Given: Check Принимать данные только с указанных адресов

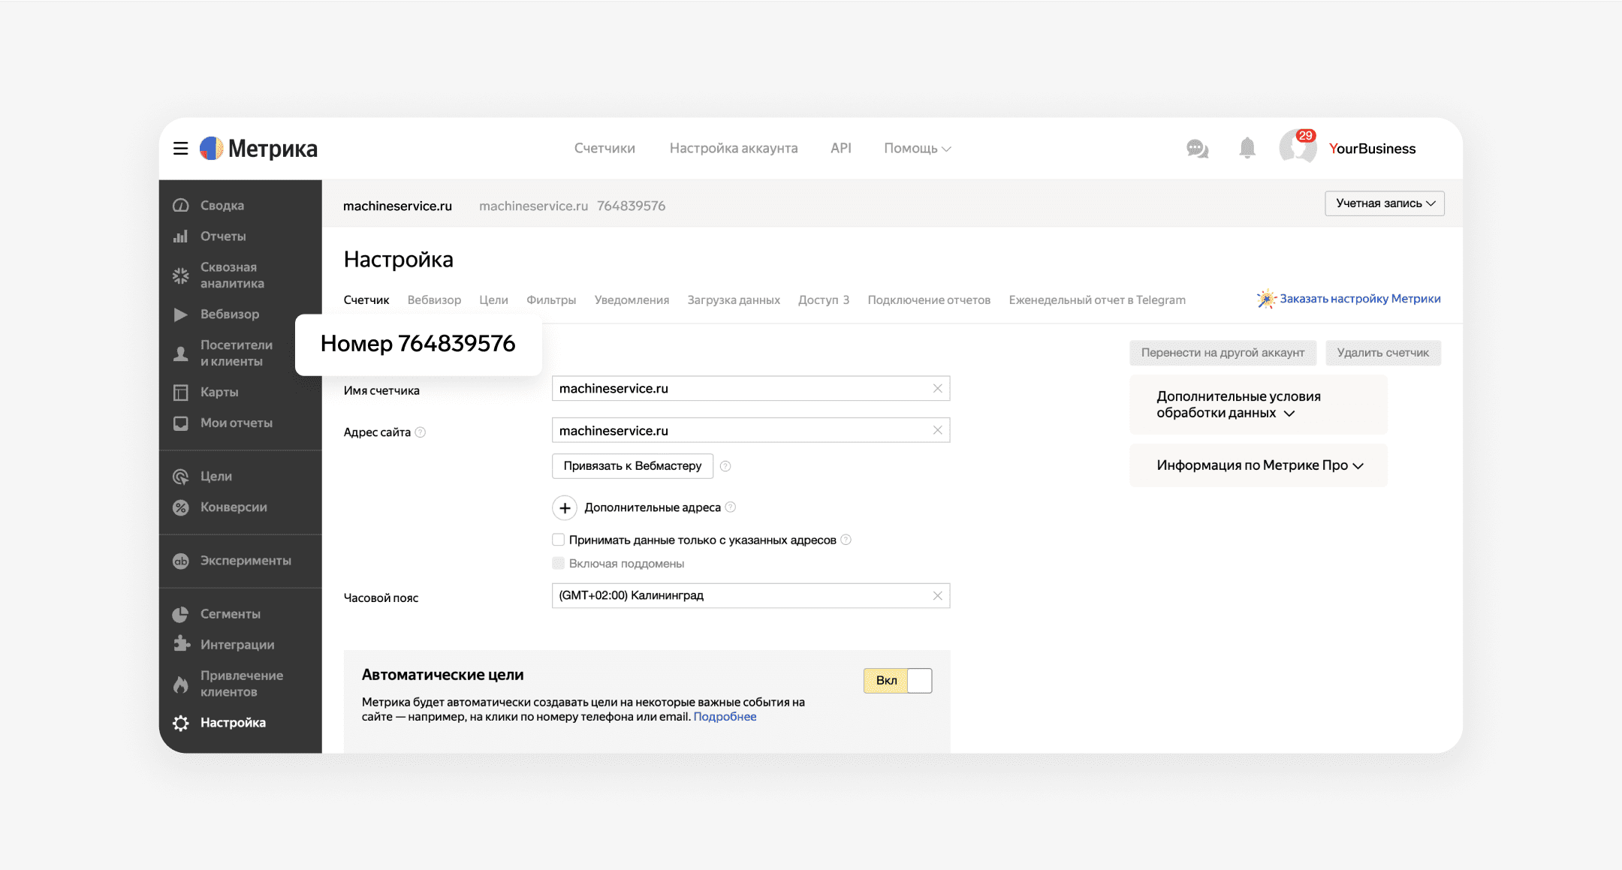Looking at the screenshot, I should coord(558,540).
